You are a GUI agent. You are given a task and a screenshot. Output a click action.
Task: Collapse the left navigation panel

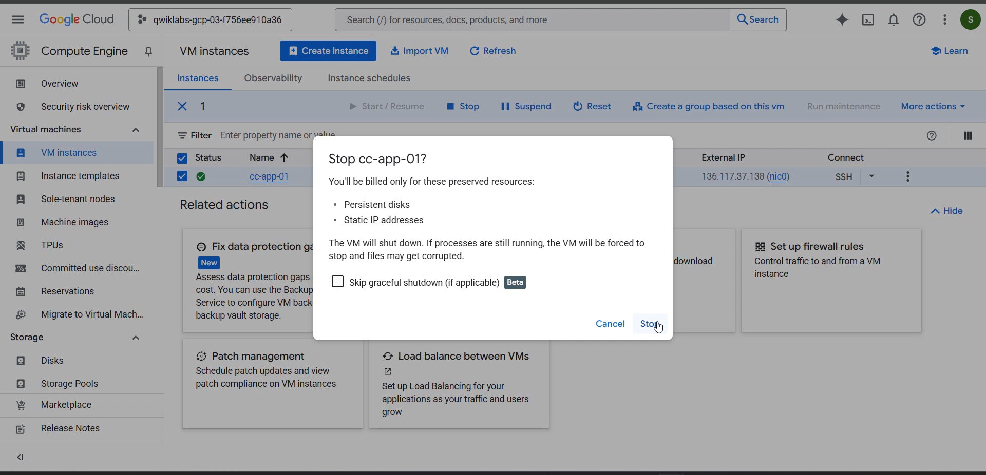(20, 457)
